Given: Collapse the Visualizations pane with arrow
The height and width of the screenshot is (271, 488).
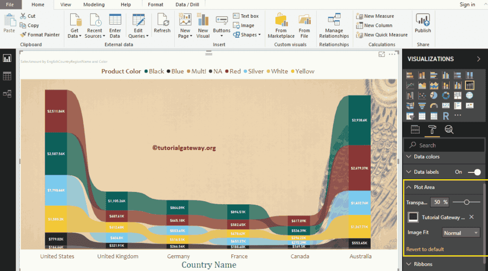Looking at the screenshot, I should click(x=479, y=59).
